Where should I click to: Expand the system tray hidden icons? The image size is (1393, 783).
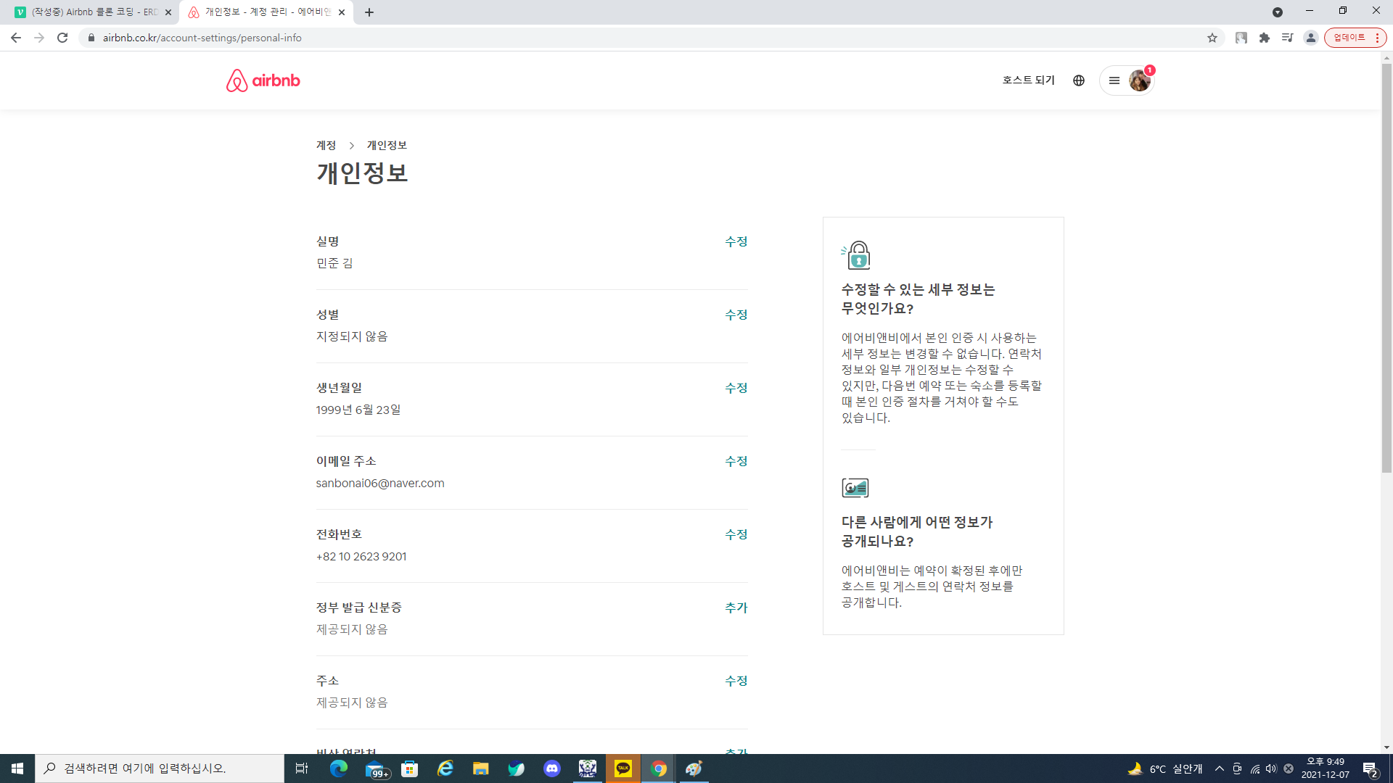pyautogui.click(x=1220, y=768)
